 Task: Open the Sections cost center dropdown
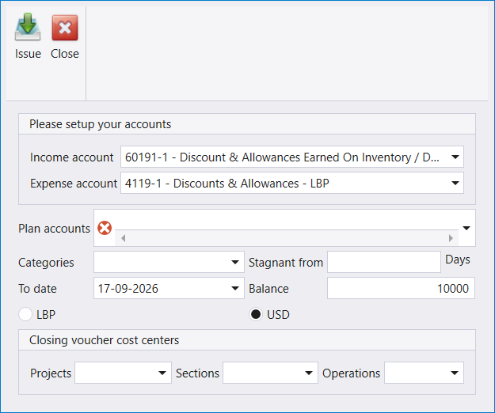pos(309,373)
